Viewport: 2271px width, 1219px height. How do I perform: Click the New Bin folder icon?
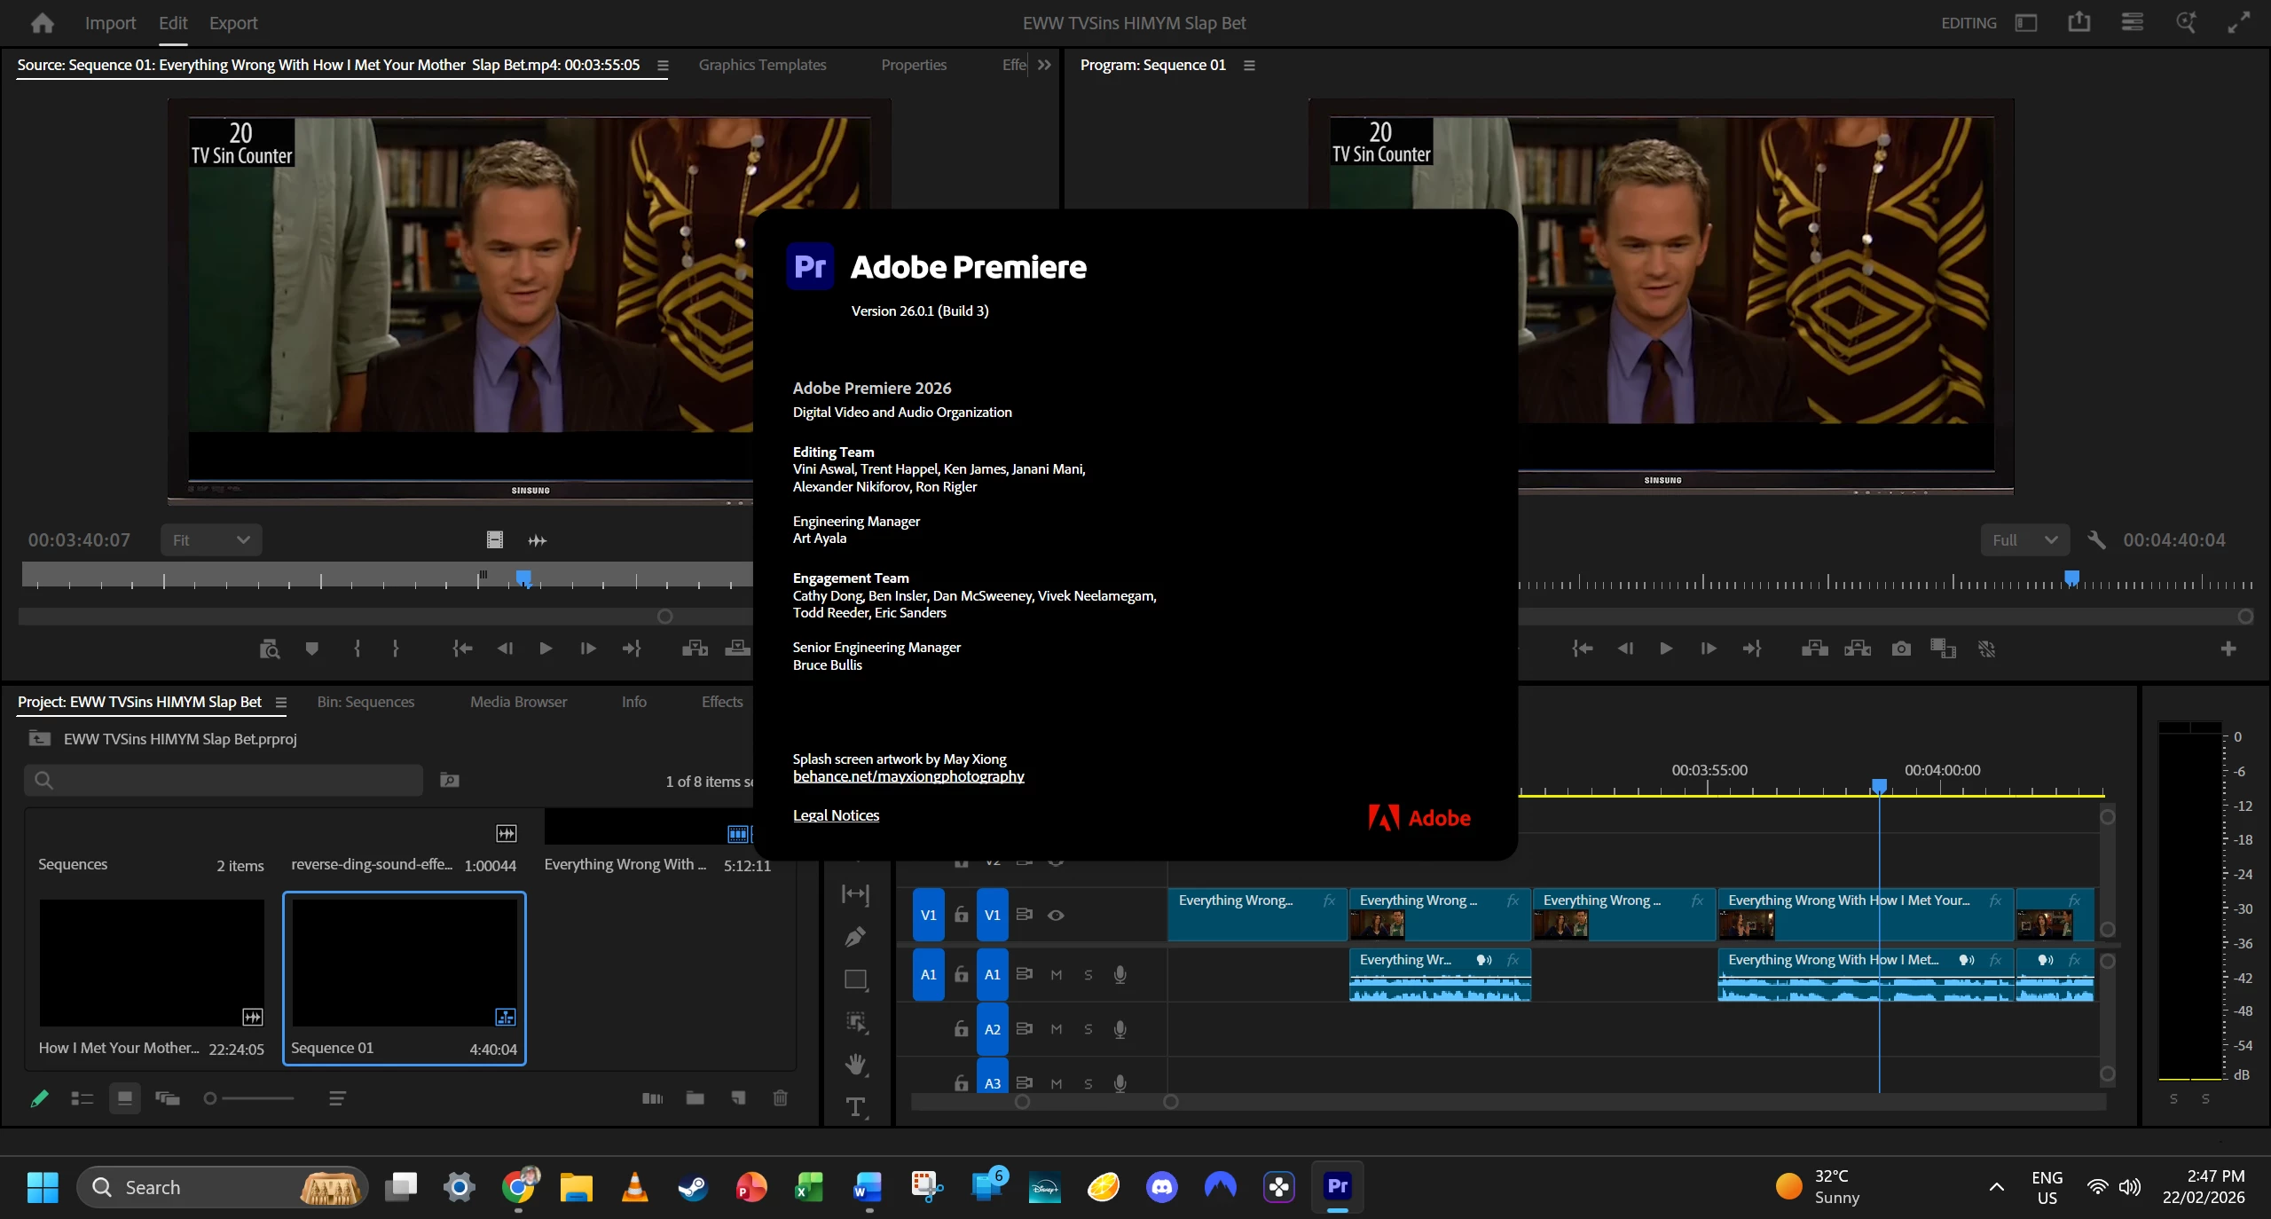click(x=695, y=1098)
